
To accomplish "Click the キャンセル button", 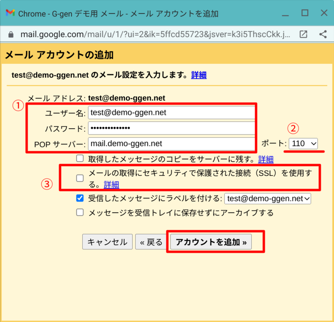I will click(x=107, y=242).
